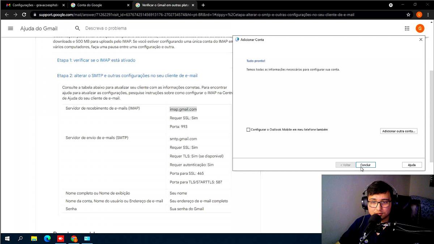Screen dimensions: 434x244
Task: Click the Porta: 993 value
Action: [x=178, y=127]
